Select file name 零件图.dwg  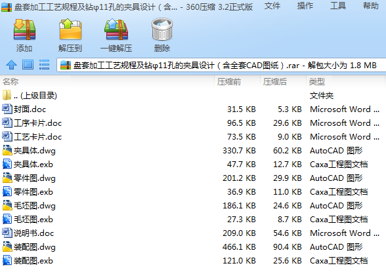point(35,178)
